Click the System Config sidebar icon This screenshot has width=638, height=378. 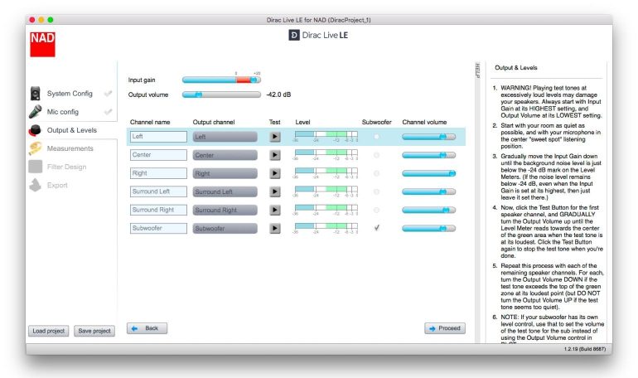click(35, 94)
